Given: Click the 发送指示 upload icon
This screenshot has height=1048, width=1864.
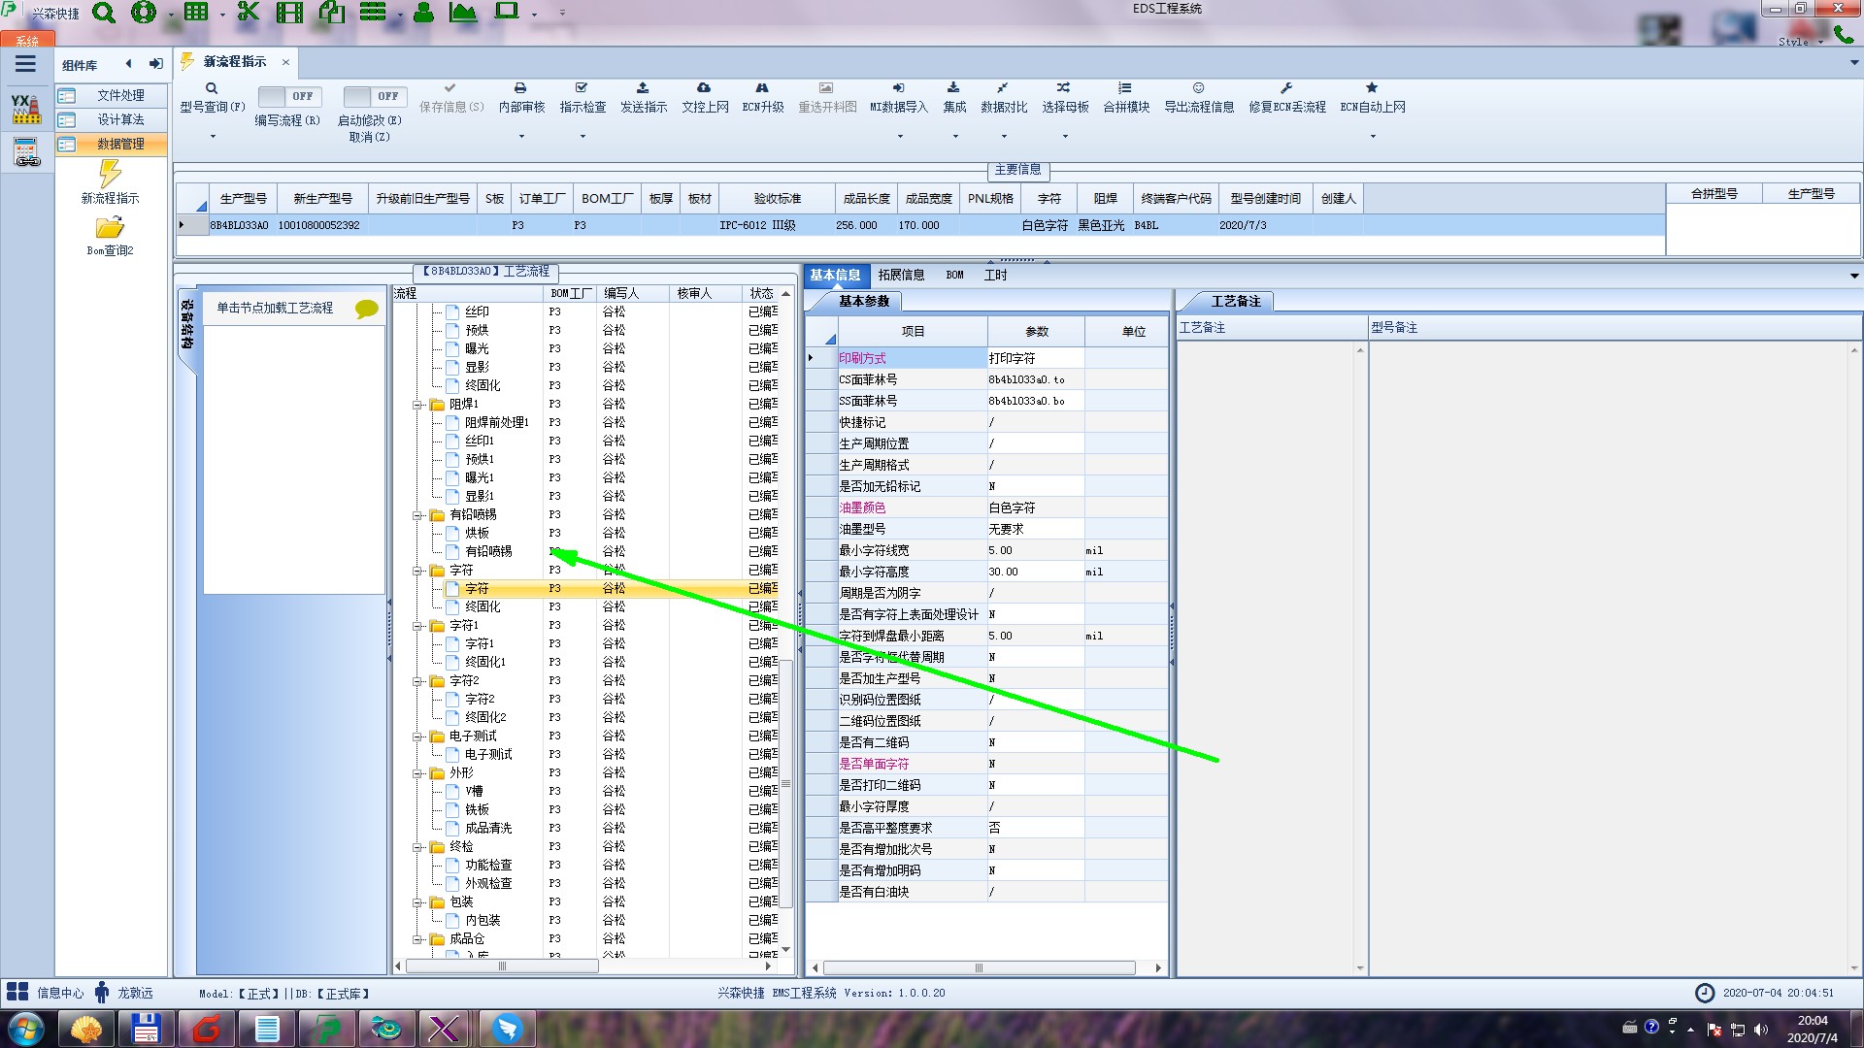Looking at the screenshot, I should pos(643,88).
